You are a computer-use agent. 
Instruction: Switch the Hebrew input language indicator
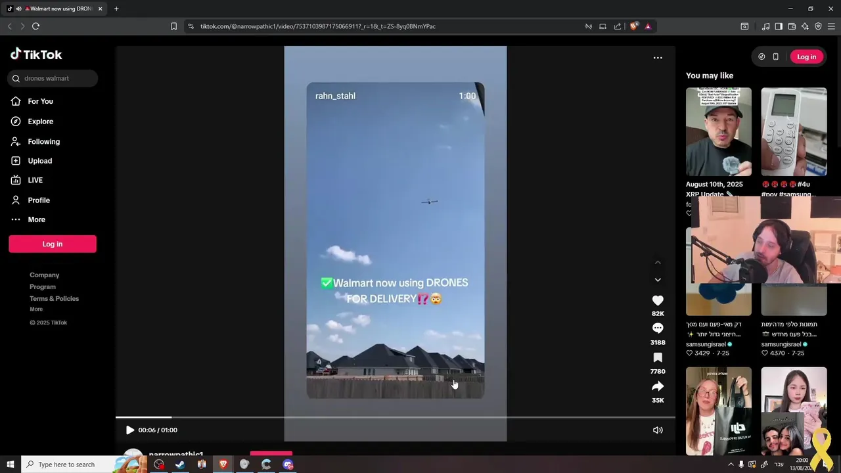(x=779, y=464)
